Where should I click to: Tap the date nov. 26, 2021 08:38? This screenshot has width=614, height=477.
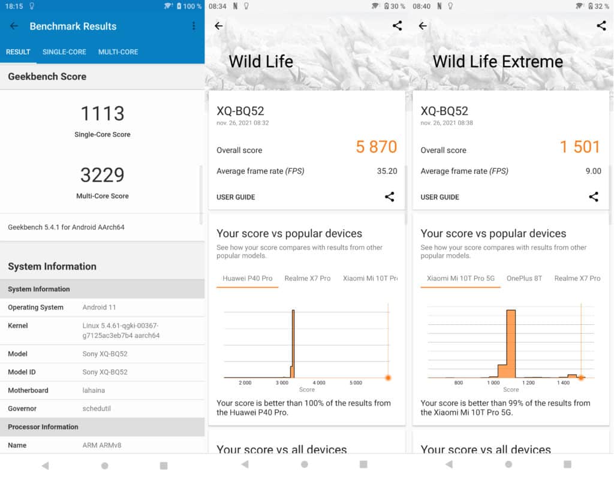coord(447,123)
